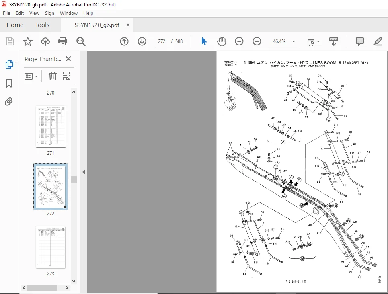The height and width of the screenshot is (294, 388).
Task: Click the HYD LINES, BOOM title in the page
Action: 318,63
